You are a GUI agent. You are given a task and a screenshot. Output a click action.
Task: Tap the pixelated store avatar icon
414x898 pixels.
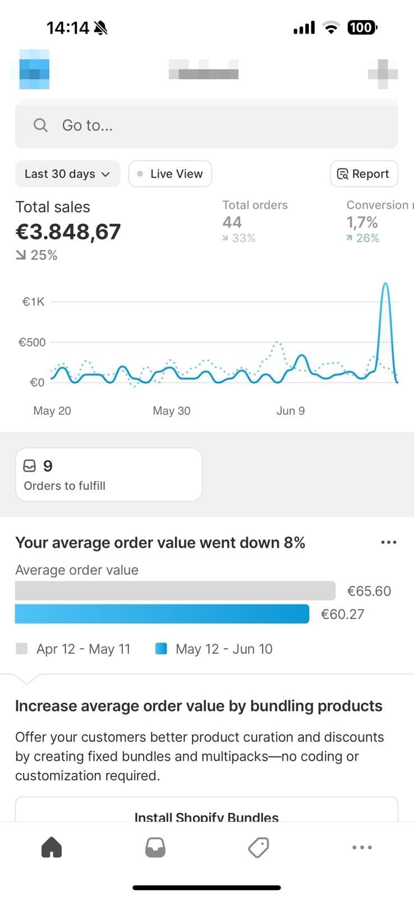(x=34, y=70)
